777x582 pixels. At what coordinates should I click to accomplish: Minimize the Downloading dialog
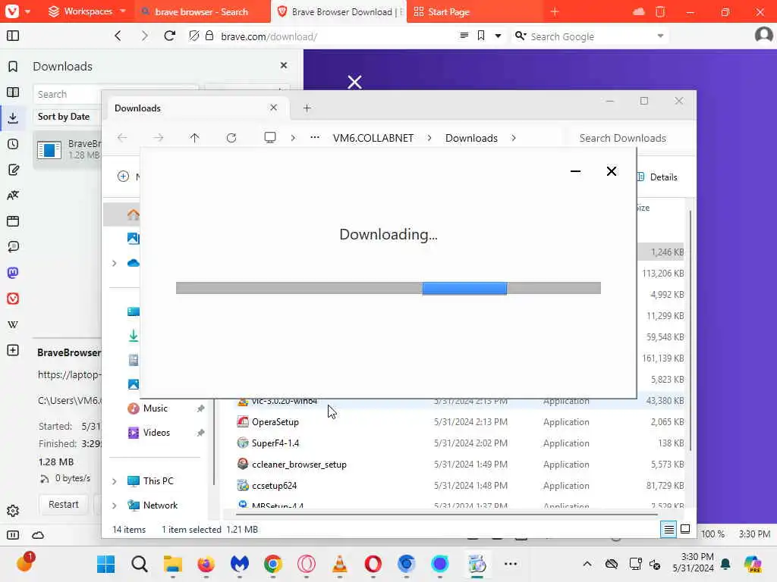pos(575,171)
